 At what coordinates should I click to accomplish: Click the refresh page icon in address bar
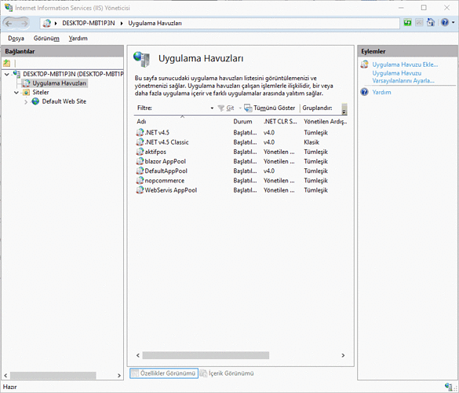407,23
